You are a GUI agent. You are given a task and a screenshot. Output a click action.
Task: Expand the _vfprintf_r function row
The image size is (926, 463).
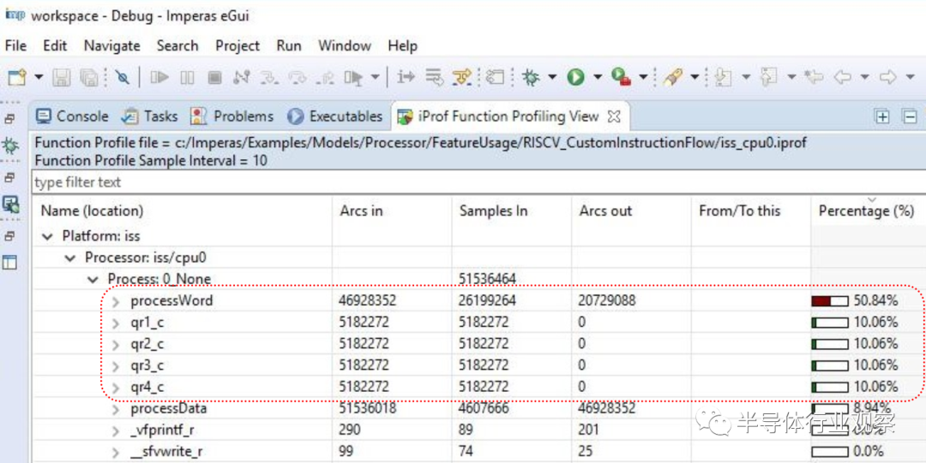click(x=116, y=430)
